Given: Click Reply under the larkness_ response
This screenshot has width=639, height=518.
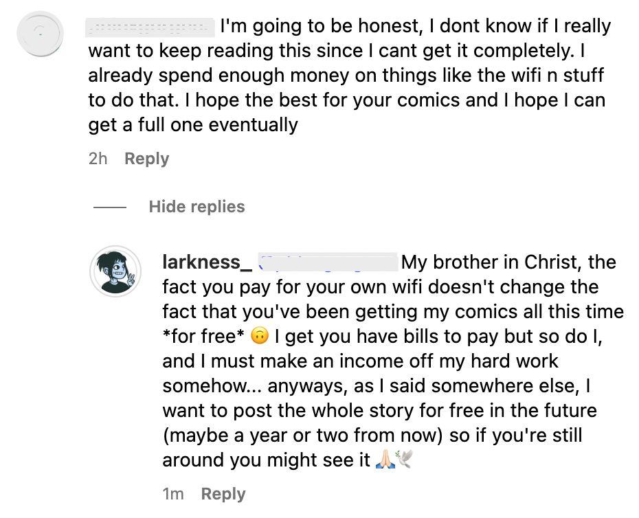Looking at the screenshot, I should click(223, 493).
